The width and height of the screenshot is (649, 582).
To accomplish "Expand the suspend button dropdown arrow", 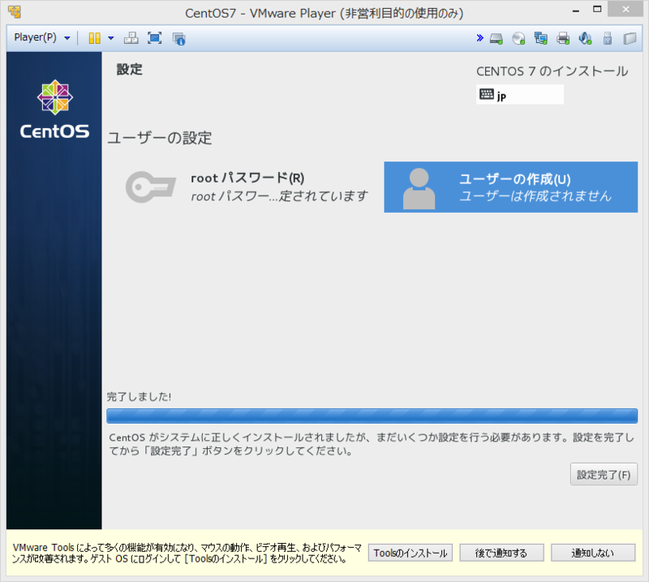I will [x=110, y=37].
